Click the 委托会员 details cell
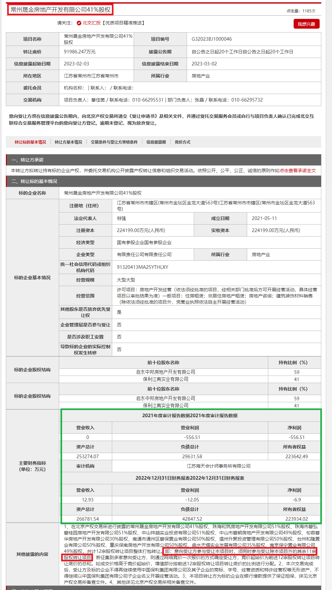Screen dimensions: 332x590 (190, 88)
